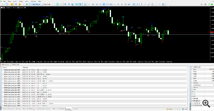Open the View menu
214x111 pixels.
9,1
